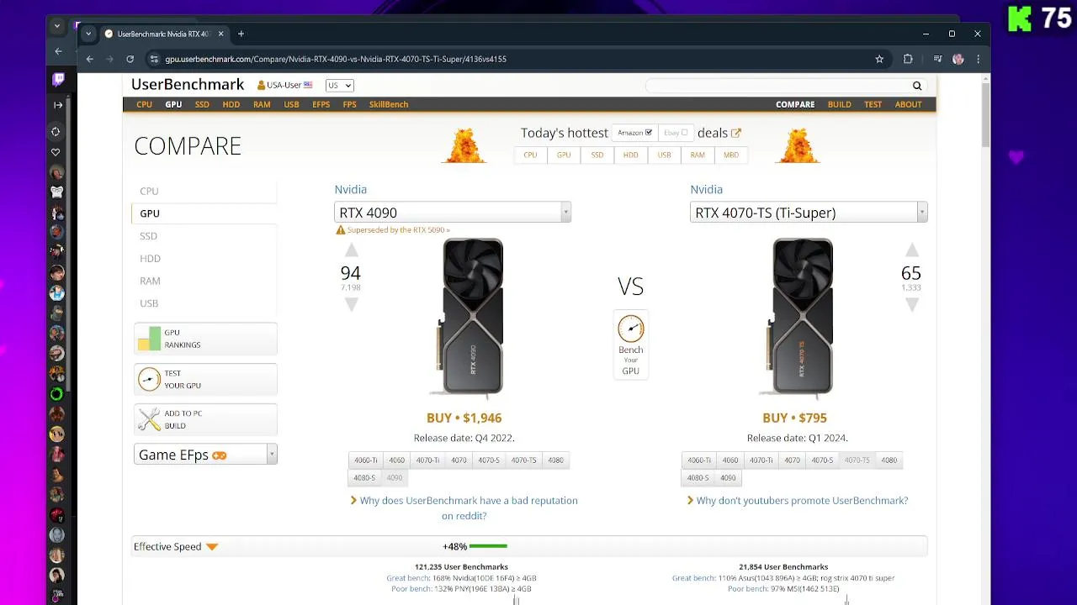Open the deals external link icon
1077x605 pixels.
click(736, 133)
